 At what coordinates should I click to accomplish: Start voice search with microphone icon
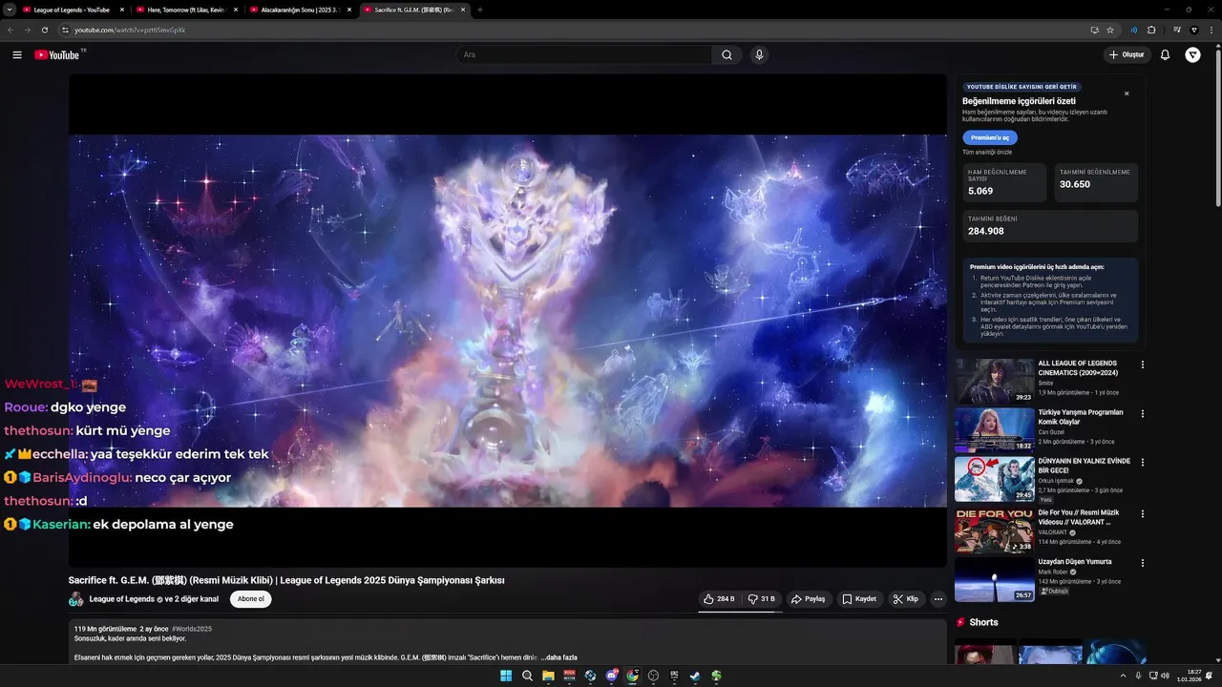(759, 55)
